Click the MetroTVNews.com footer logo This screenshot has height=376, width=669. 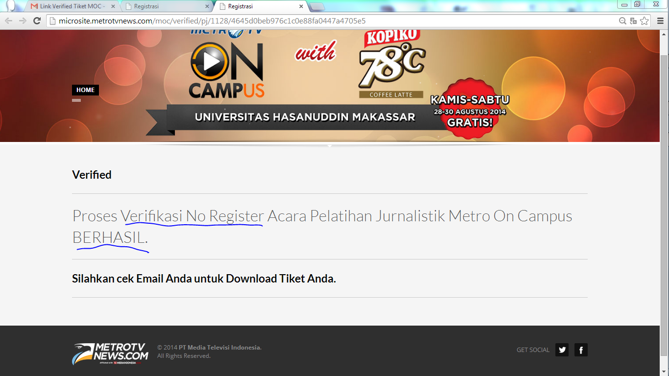coord(110,353)
